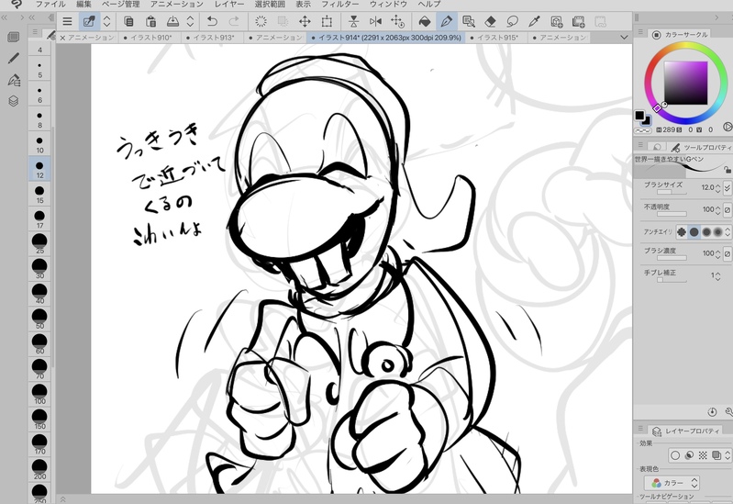The height and width of the screenshot is (504, 733).
Task: Click the copy icon in command bar
Action: 128,21
